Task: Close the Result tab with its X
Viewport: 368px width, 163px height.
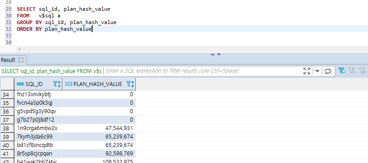Action: [21, 60]
